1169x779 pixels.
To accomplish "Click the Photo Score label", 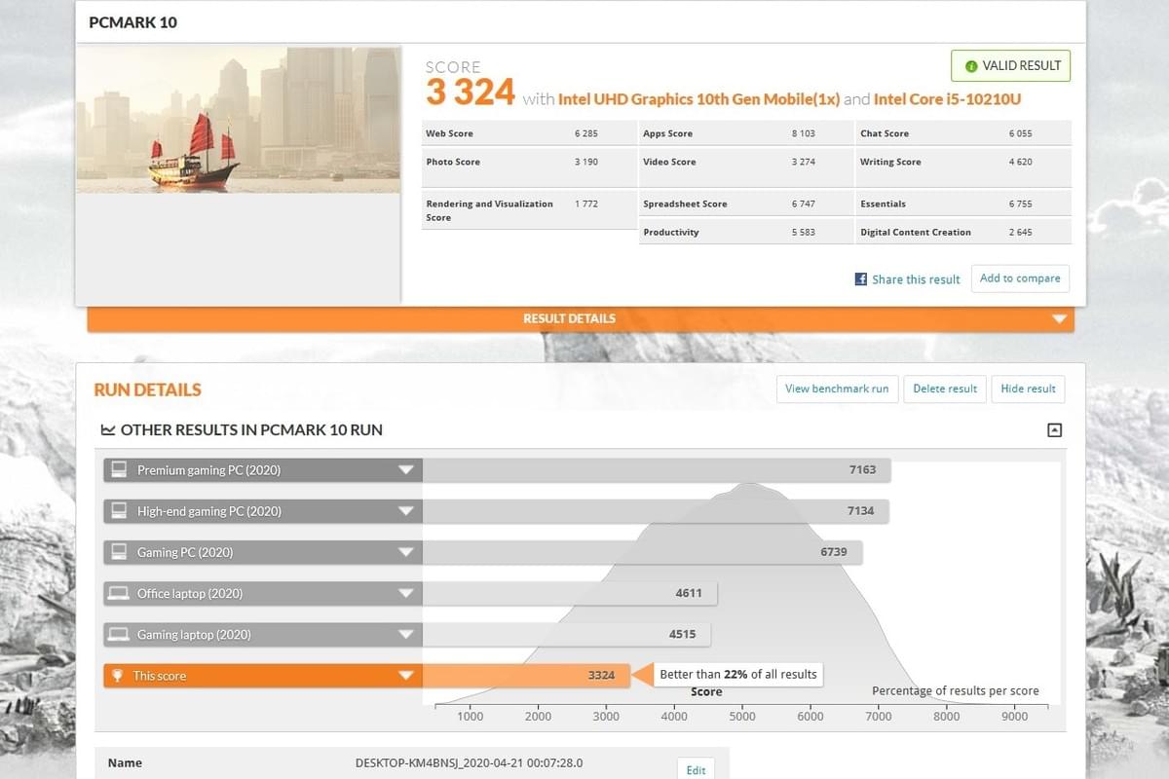I will click(x=453, y=162).
